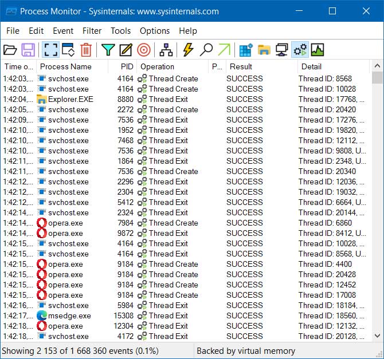Toggle the Autoscroll icon
This screenshot has width=384, height=359.
pos(68,50)
